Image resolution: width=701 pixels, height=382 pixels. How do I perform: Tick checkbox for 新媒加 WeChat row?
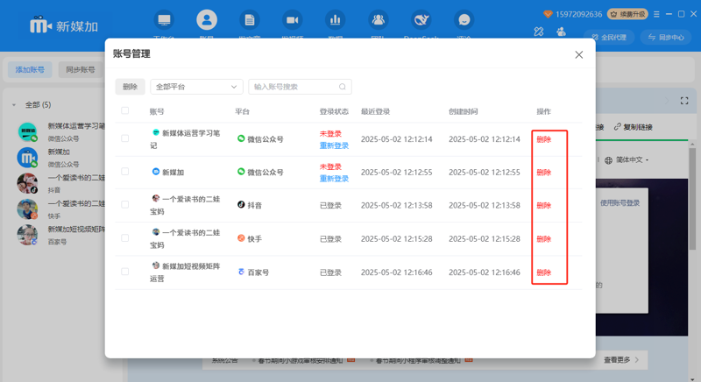[124, 172]
